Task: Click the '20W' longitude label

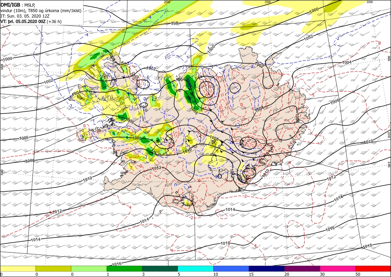Action: click(167, 2)
